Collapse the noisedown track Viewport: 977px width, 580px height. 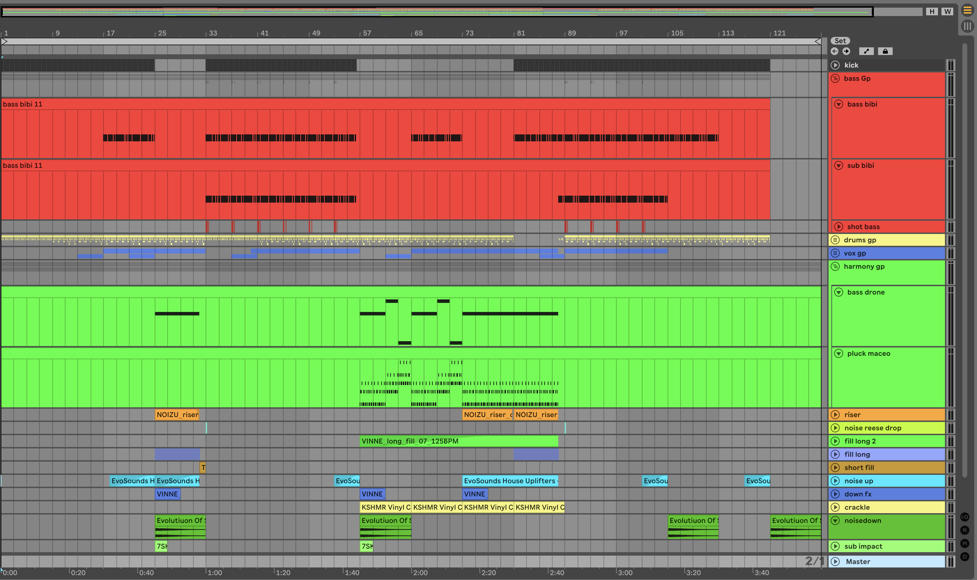(x=835, y=520)
